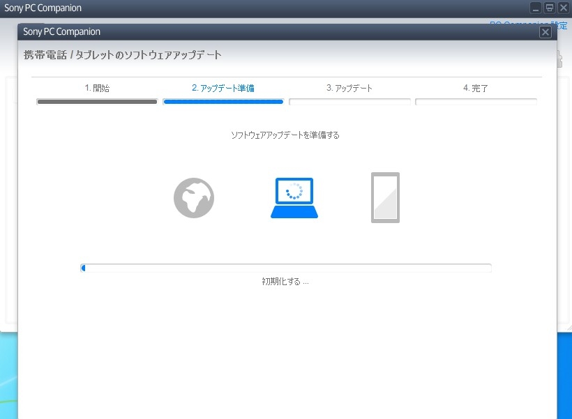This screenshot has width=572, height=419.
Task: Select step 1. 開始
Action: (97, 88)
